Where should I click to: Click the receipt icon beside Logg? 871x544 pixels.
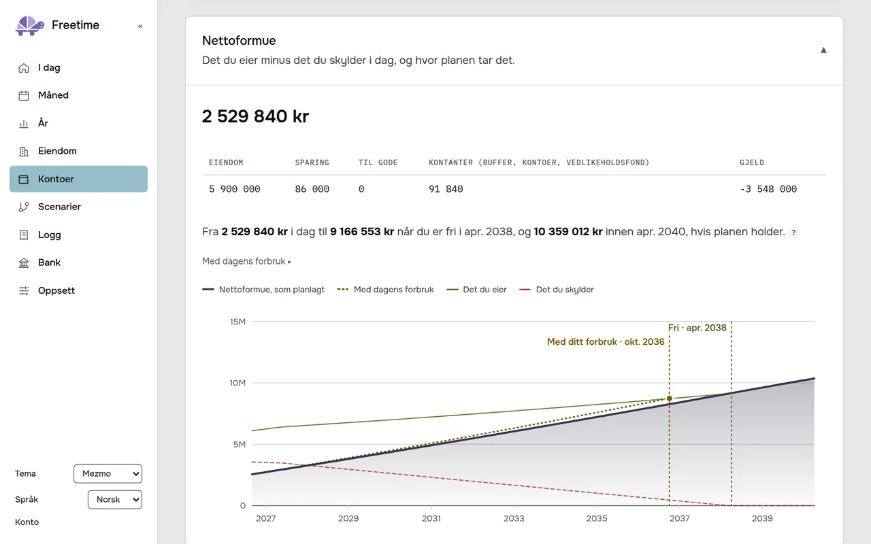24,235
